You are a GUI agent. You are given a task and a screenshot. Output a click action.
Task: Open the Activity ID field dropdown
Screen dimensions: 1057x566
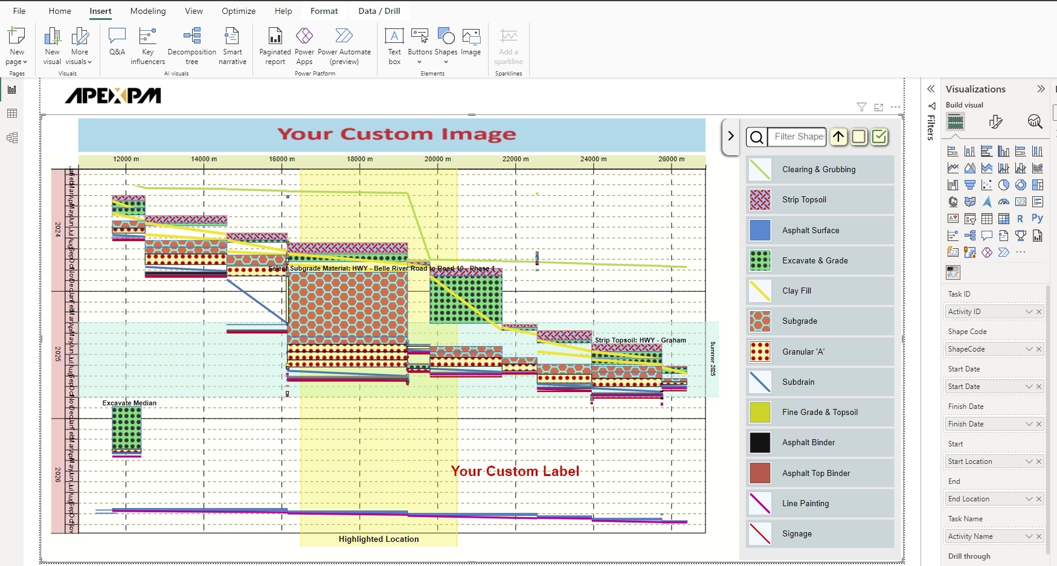click(x=1030, y=312)
